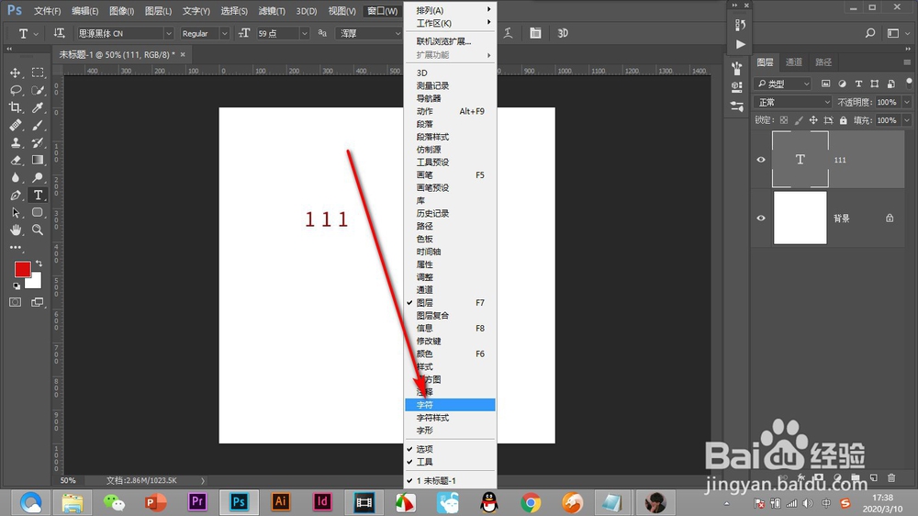Select the Path Selection tool

click(x=16, y=212)
